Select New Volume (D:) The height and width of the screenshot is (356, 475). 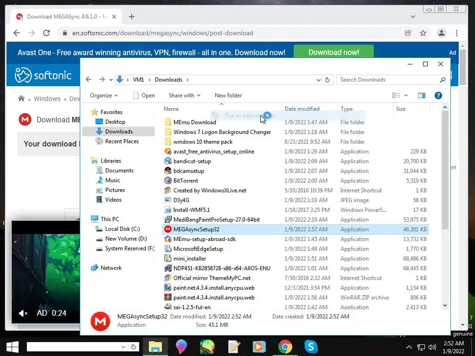[126, 239]
